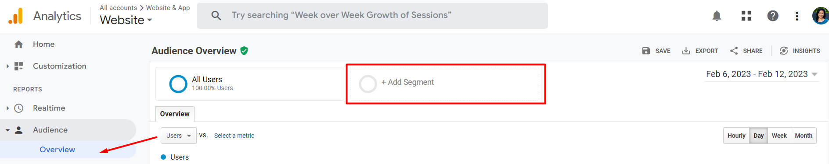Open the Google apps grid
Viewport: 829px width, 164px height.
[746, 16]
